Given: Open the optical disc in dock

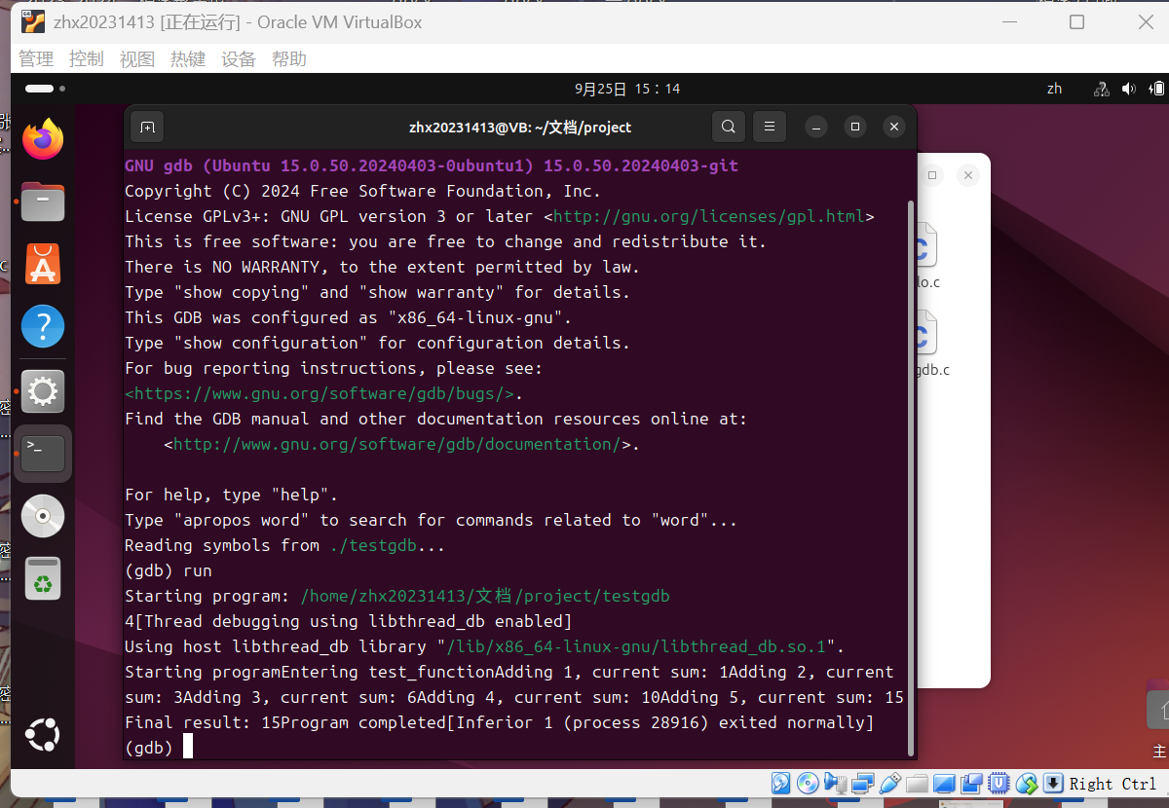Looking at the screenshot, I should [x=43, y=517].
